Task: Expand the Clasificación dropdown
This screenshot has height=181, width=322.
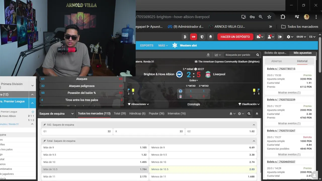Action: tap(249, 104)
